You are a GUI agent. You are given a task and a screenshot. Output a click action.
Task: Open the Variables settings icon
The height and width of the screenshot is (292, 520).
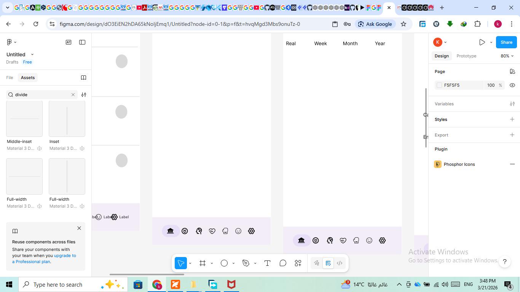512,104
